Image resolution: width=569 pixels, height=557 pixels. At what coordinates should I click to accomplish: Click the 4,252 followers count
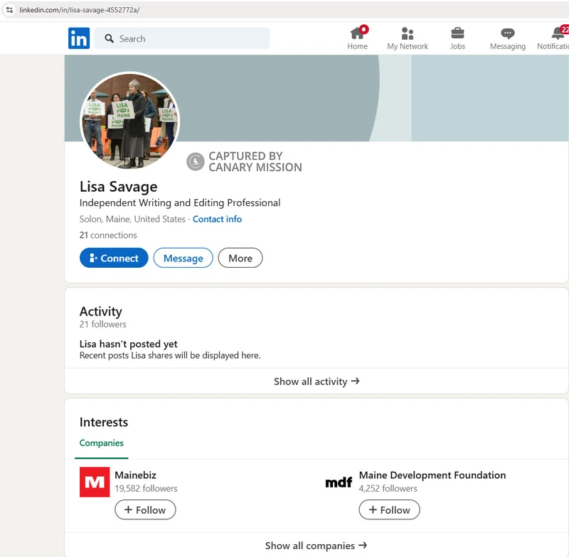388,488
